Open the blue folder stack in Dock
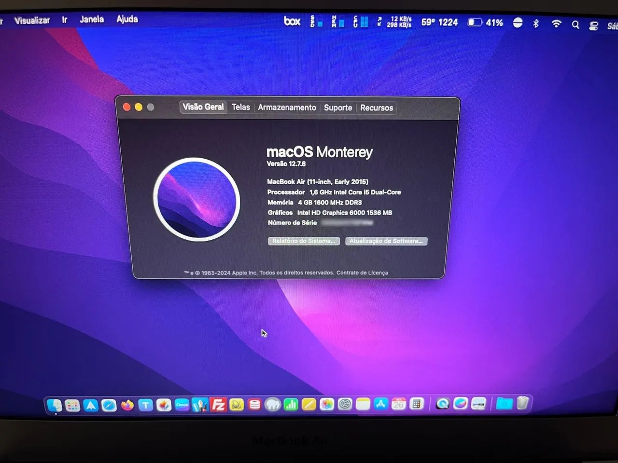This screenshot has width=618, height=463. (504, 404)
